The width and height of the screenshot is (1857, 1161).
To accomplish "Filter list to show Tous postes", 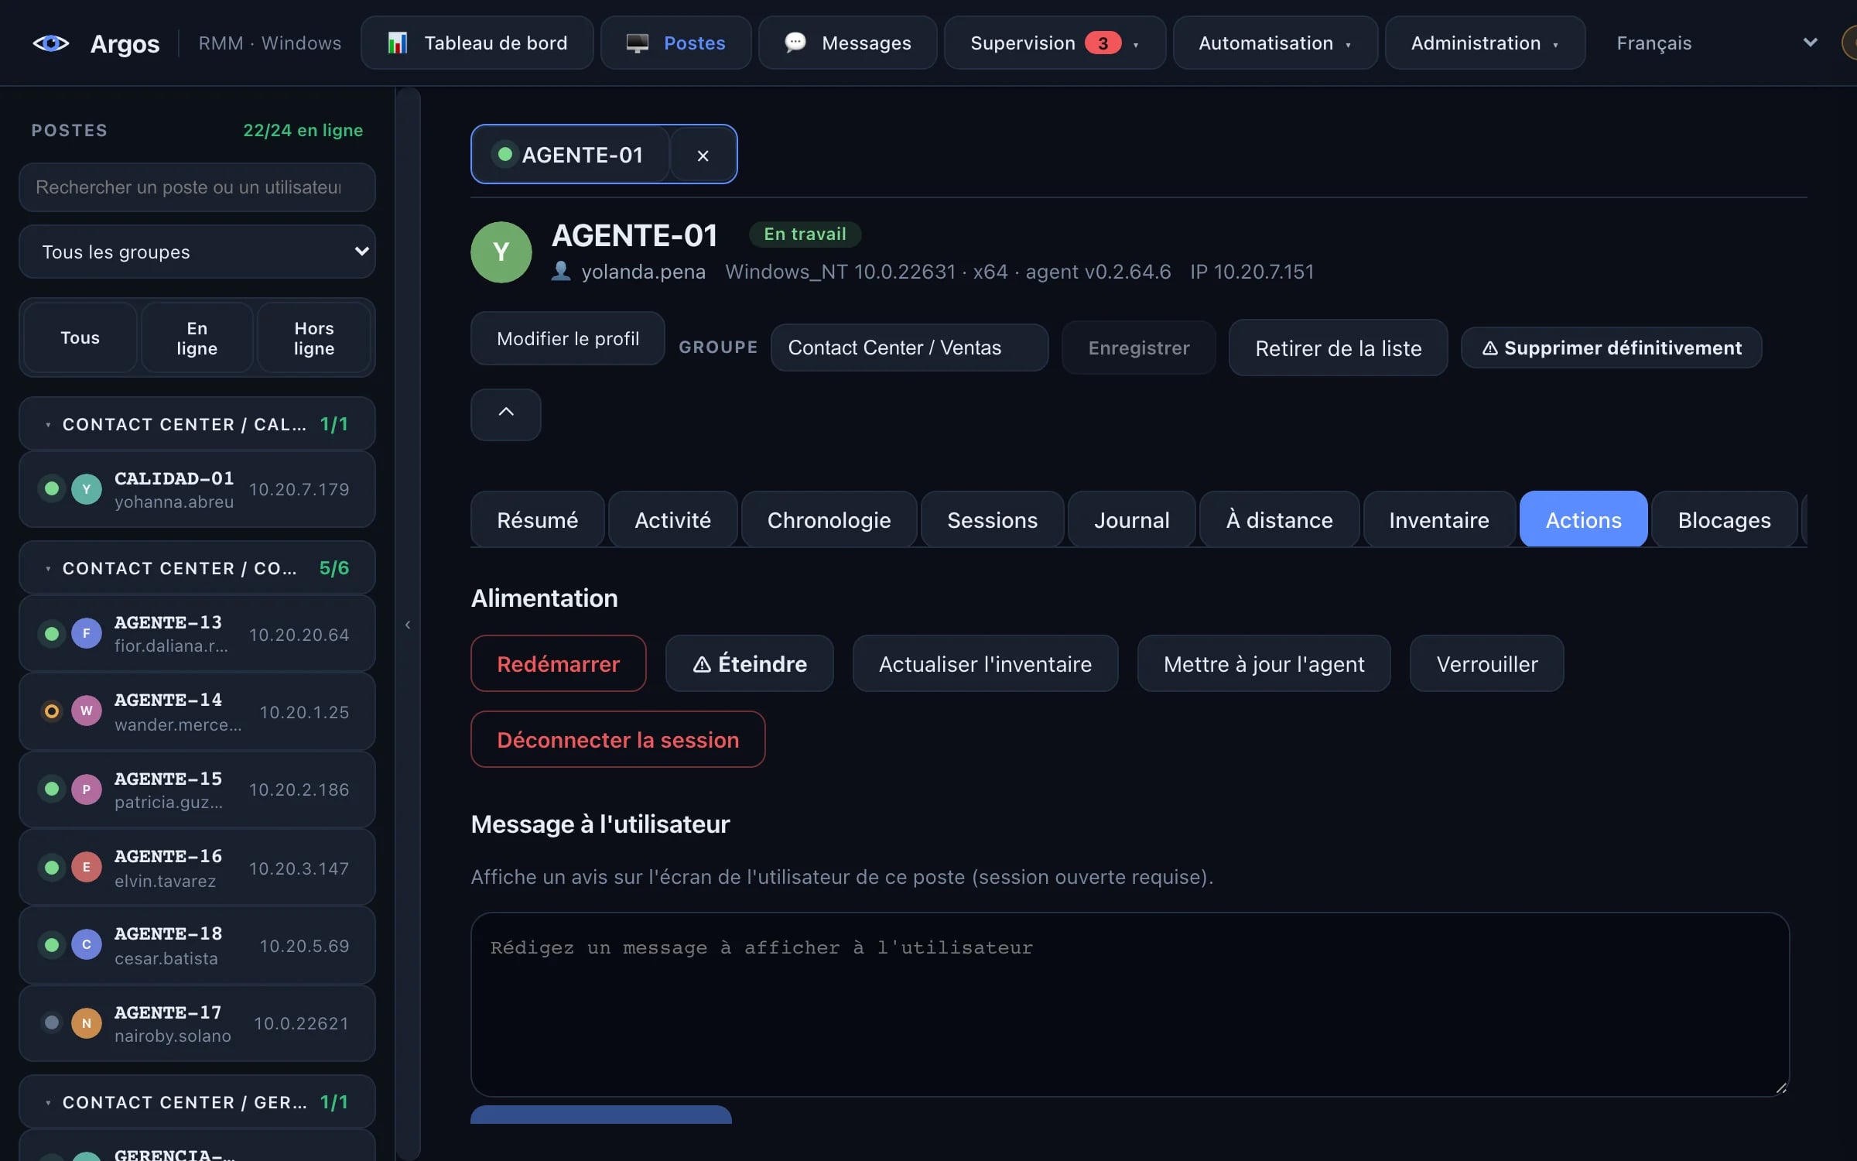I will [80, 337].
